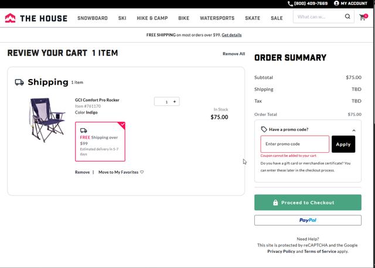Click the $75.00 item price text

point(219,117)
